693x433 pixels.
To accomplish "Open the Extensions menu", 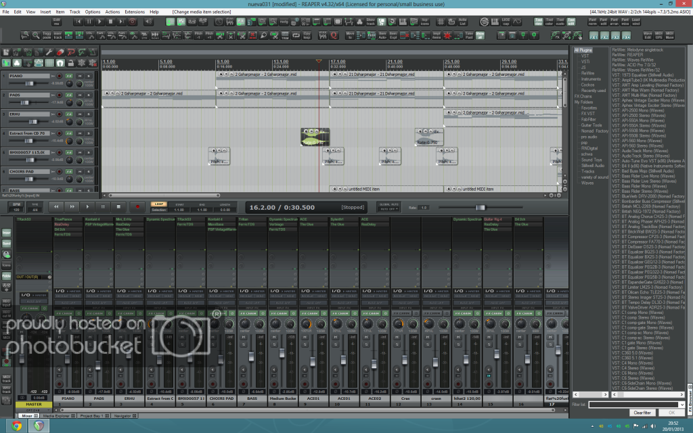I will tap(135, 12).
